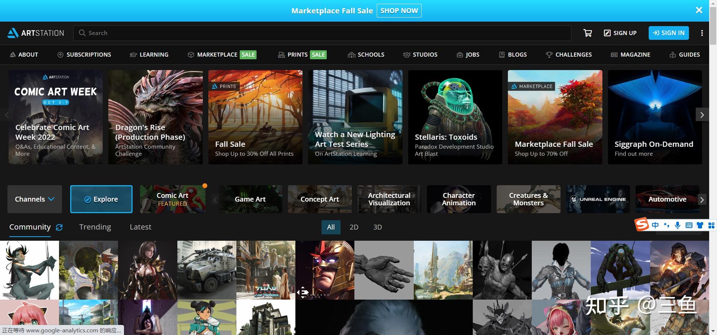Image resolution: width=717 pixels, height=335 pixels.
Task: Select the 3D medium filter
Action: 378,227
